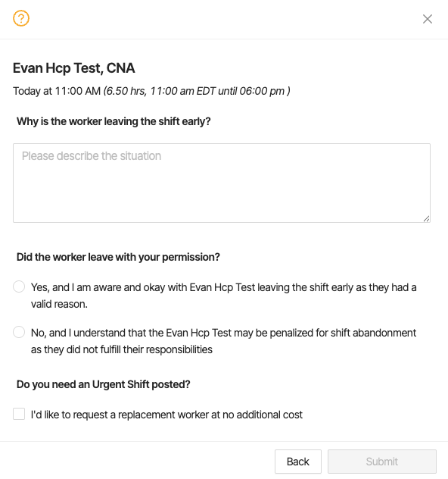Click 'Do you need an Urgent Shift posted?' label
Viewport: 448px width, 479px height.
[104, 384]
